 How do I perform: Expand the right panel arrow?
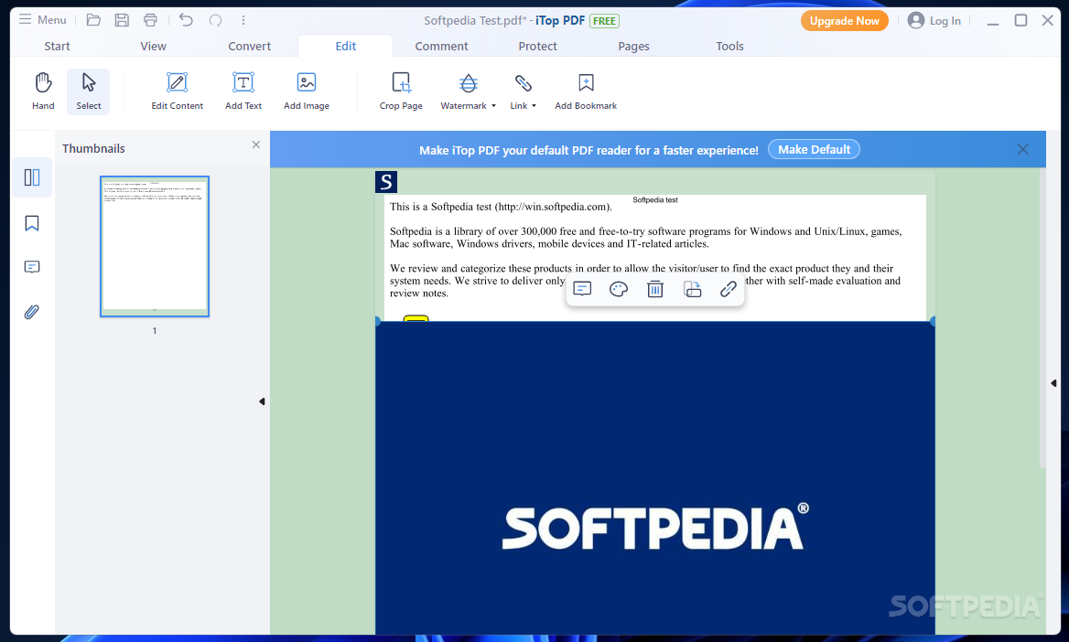coord(1053,383)
